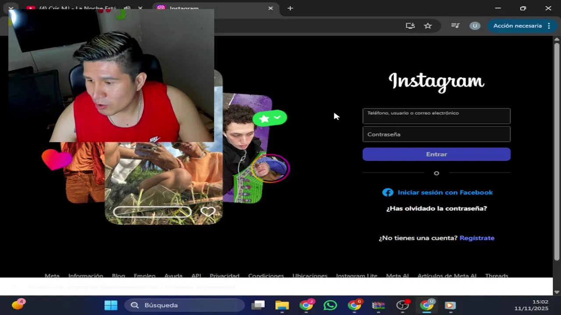Click the Regístrate sign-up link
This screenshot has width=561, height=315.
pos(477,238)
